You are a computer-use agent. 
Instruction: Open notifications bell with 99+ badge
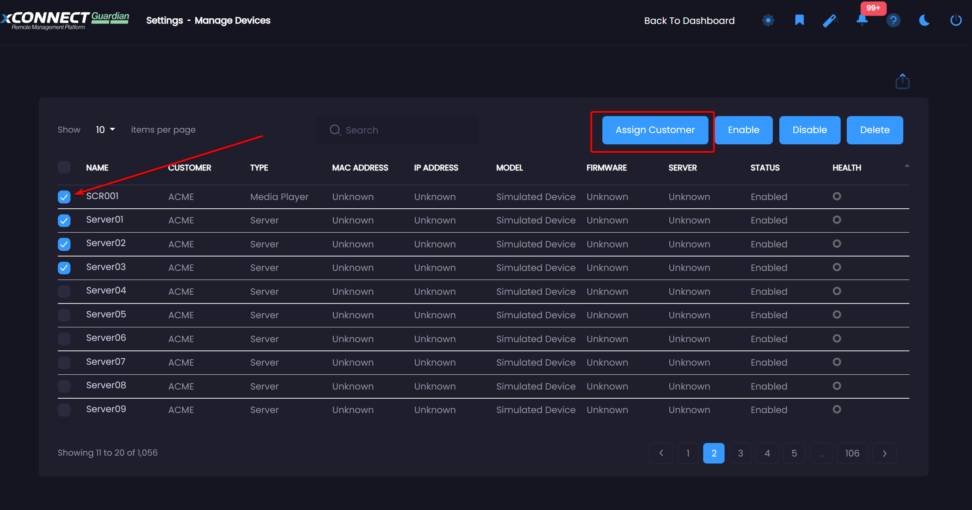click(862, 20)
